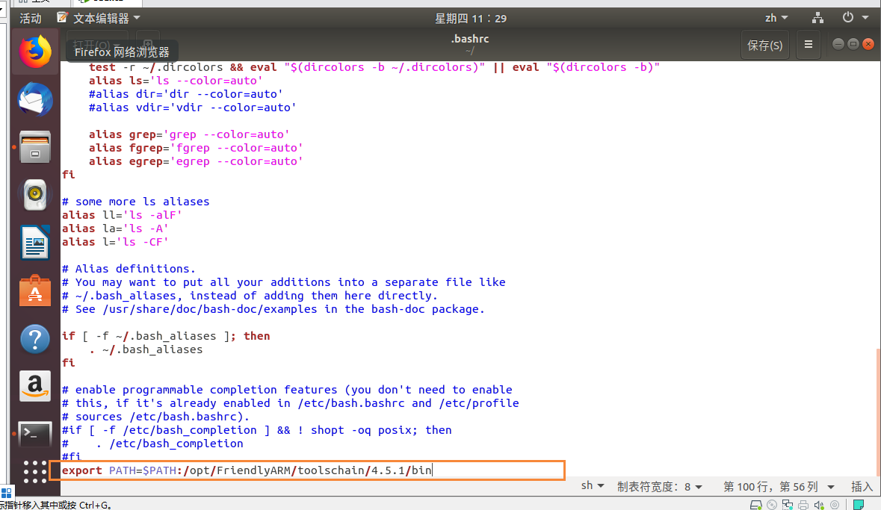881x510 pixels.
Task: Click the '# See /usr/share/doc/bash-doc/examples' line
Action: pyautogui.click(x=273, y=309)
